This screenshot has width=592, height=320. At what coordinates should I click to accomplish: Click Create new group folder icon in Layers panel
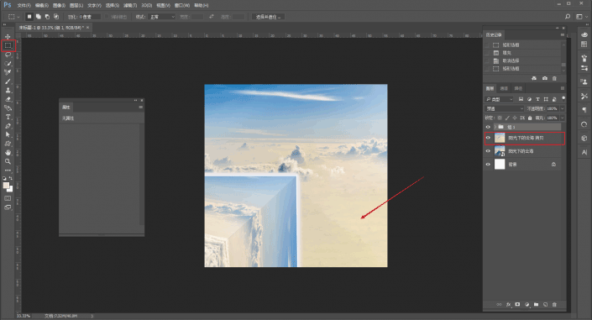click(536, 305)
